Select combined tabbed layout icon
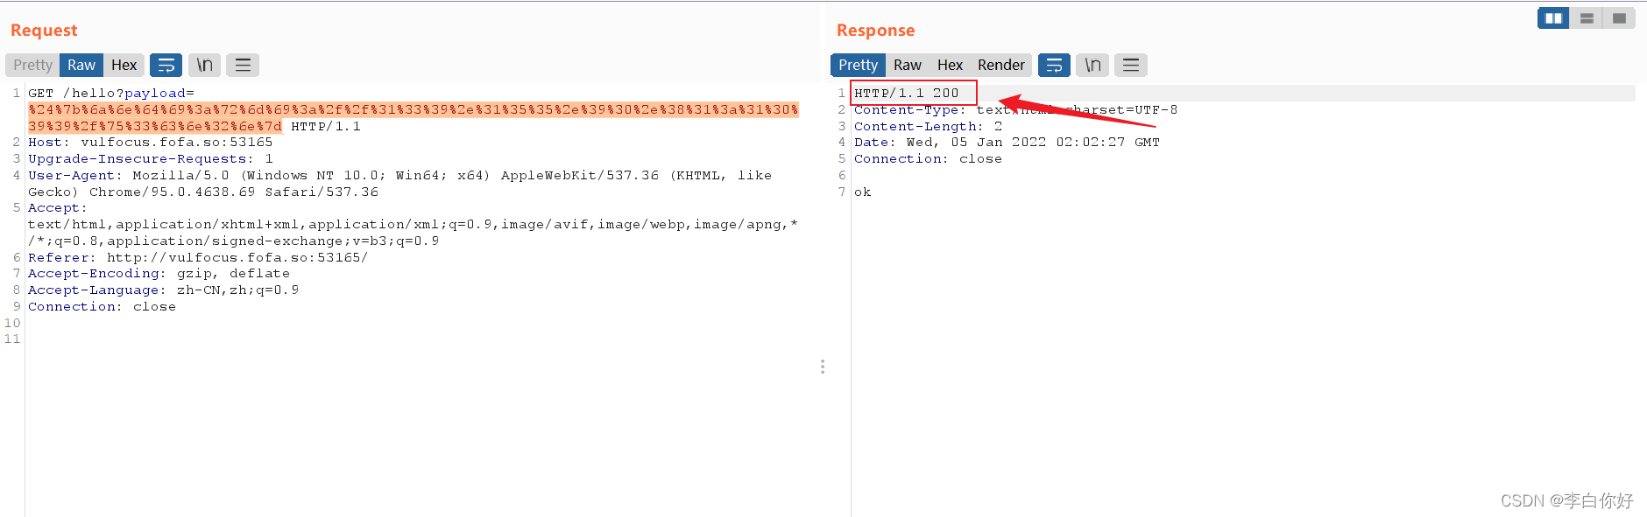Screen dimensions: 1647x517 1619,17
